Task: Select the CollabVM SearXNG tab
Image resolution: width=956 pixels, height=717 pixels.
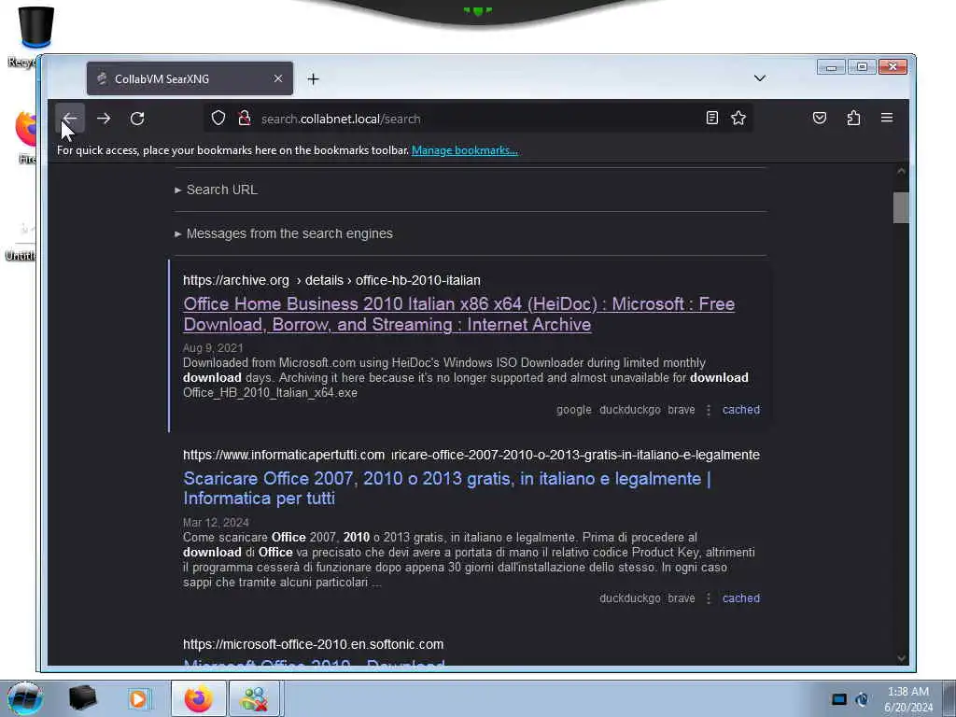Action: pos(190,78)
